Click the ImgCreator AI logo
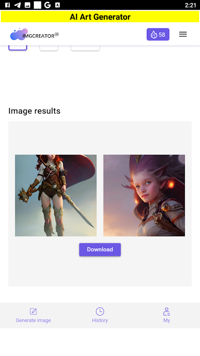 coord(35,35)
